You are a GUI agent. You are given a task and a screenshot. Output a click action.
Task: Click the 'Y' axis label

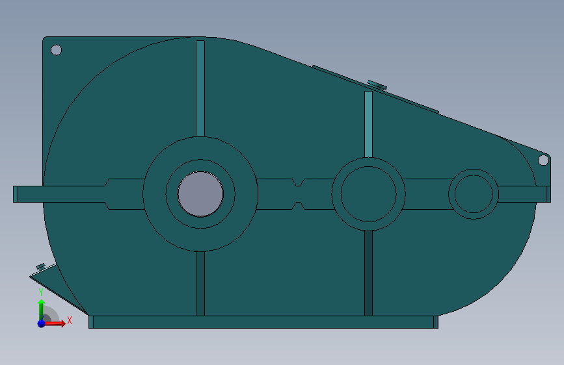(x=41, y=292)
